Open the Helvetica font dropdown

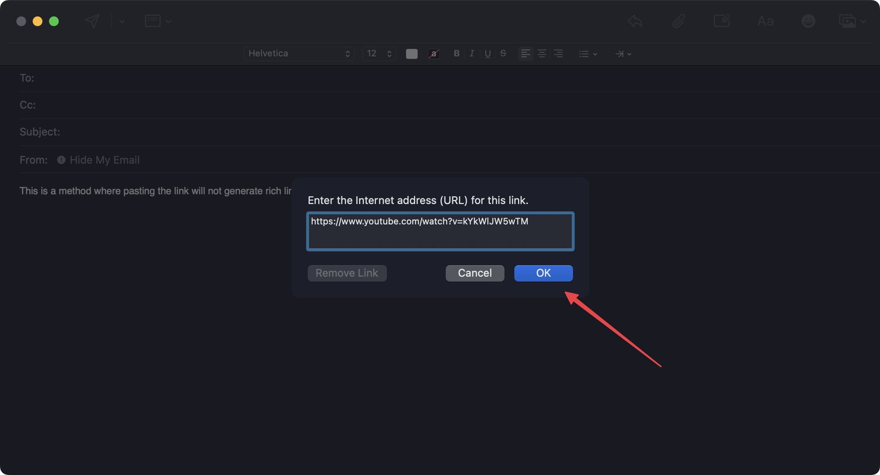(x=299, y=53)
